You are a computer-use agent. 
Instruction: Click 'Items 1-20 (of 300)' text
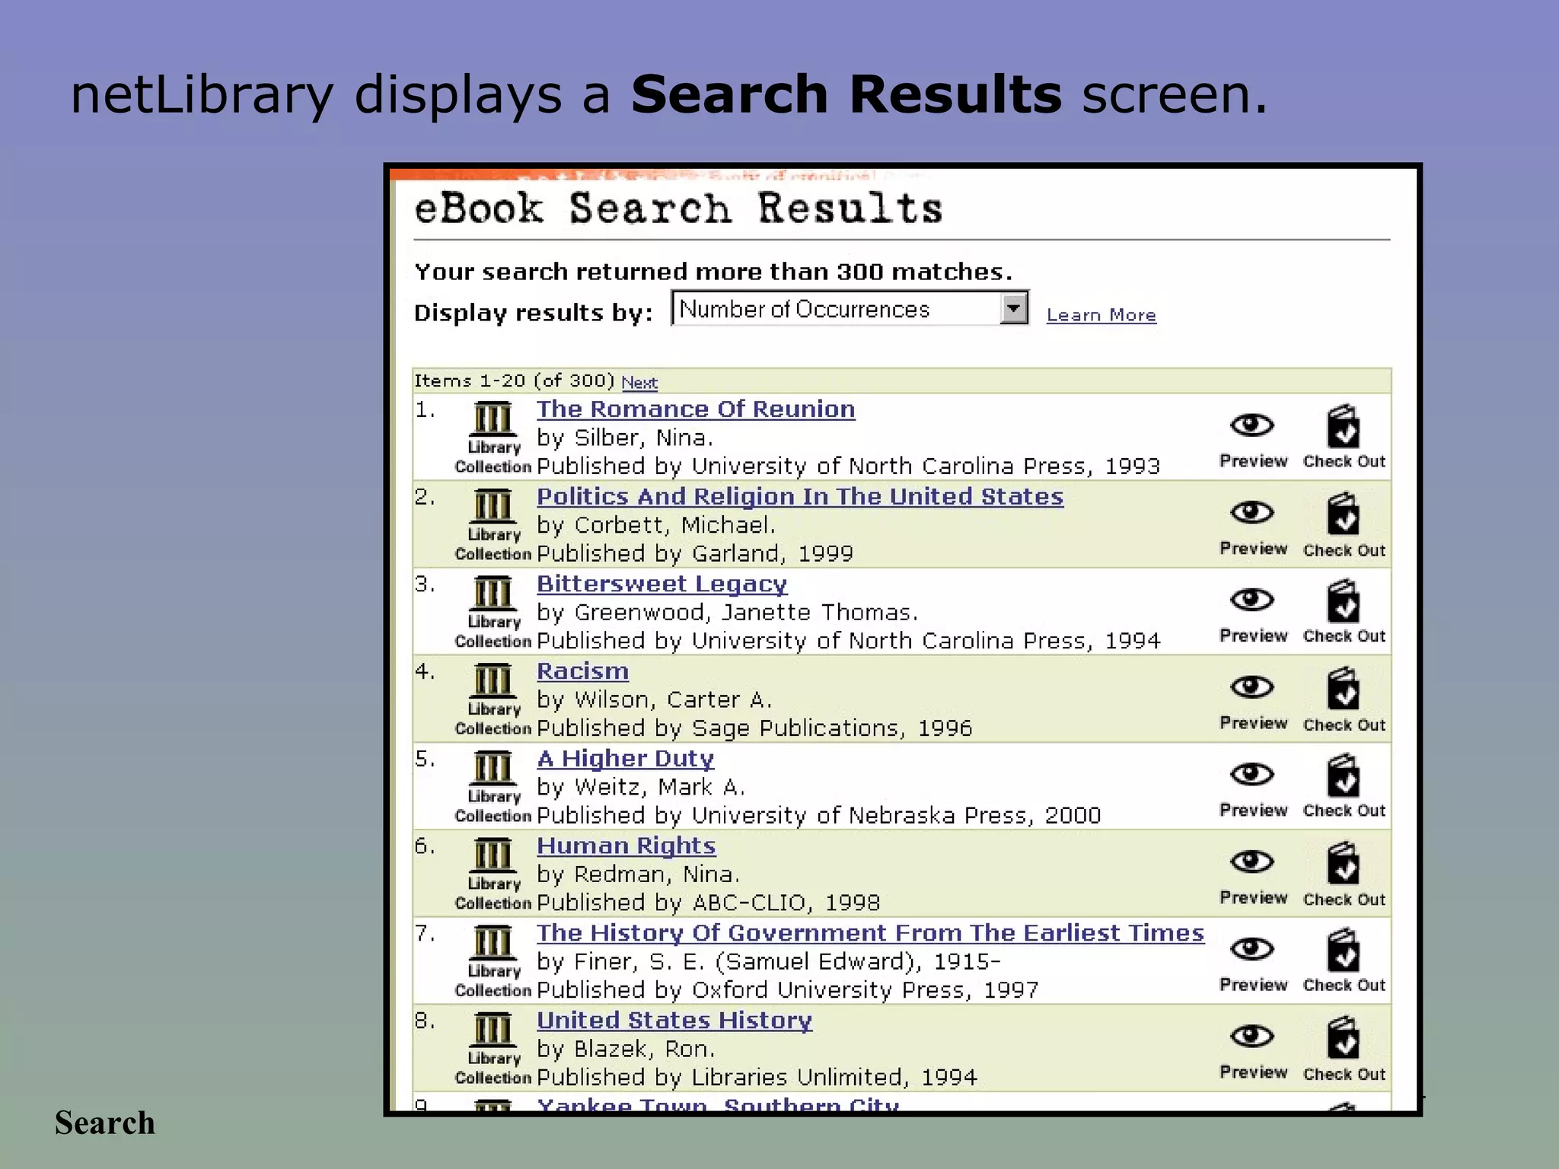(x=515, y=381)
